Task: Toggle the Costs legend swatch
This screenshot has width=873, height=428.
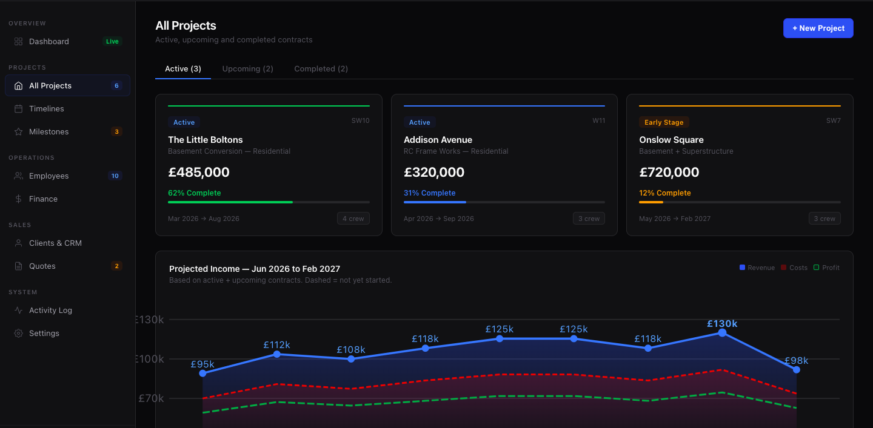Action: pyautogui.click(x=784, y=268)
